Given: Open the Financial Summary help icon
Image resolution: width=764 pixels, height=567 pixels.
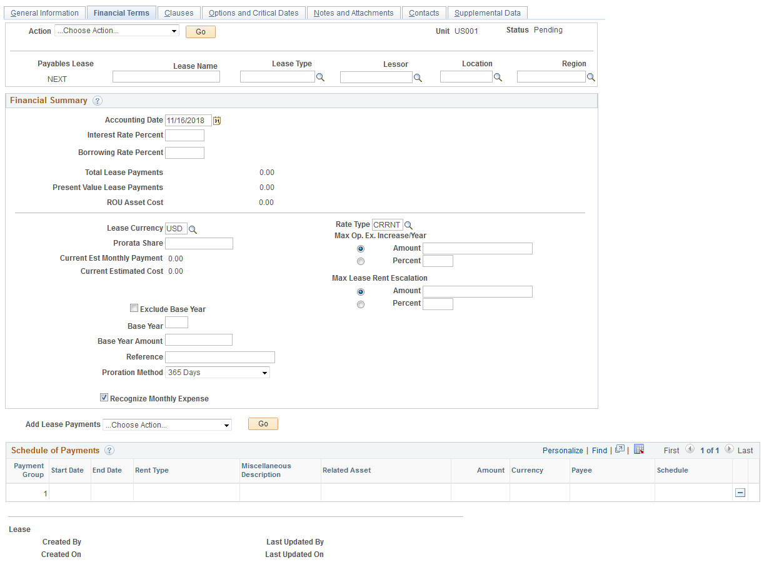Looking at the screenshot, I should pos(99,100).
